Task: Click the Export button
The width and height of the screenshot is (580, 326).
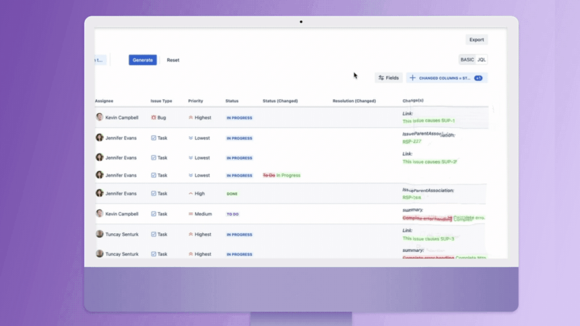Action: click(477, 39)
